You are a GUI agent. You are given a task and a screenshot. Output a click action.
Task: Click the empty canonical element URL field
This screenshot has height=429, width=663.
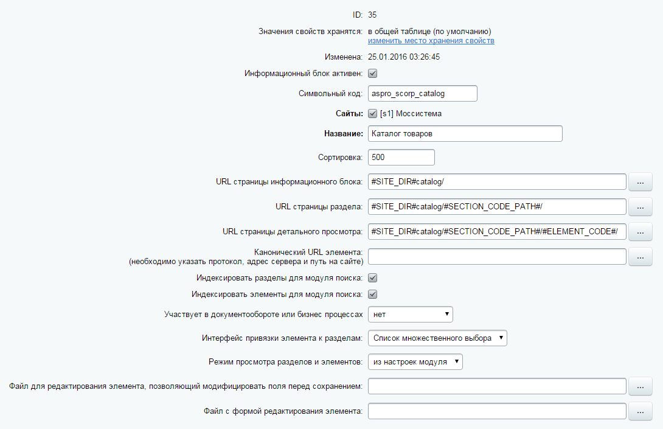pyautogui.click(x=497, y=257)
